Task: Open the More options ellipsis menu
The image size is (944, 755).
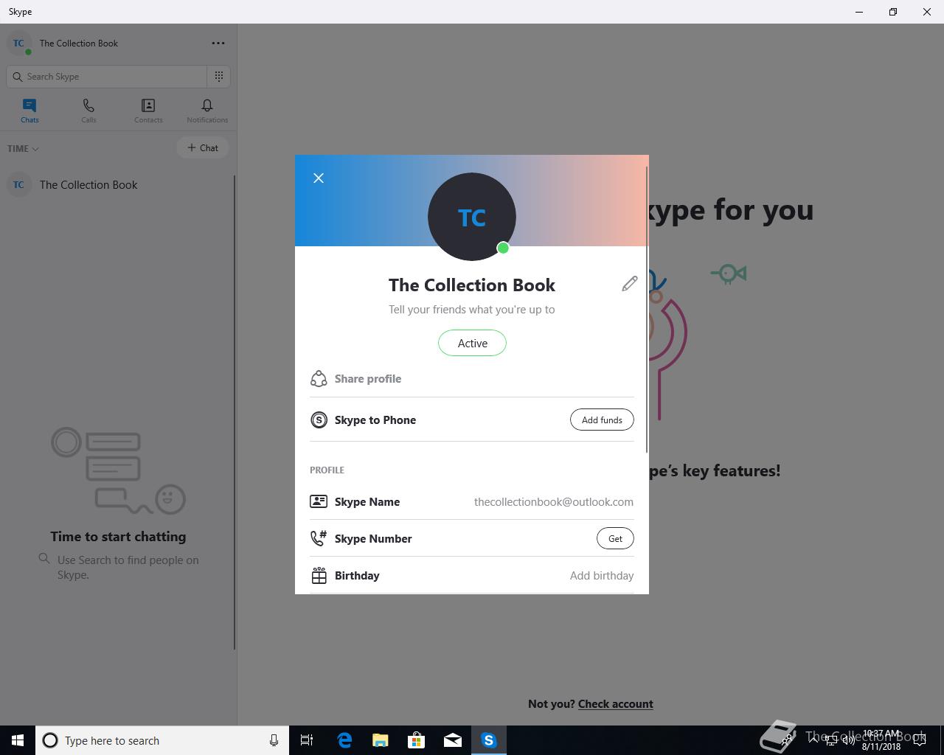Action: 218,43
